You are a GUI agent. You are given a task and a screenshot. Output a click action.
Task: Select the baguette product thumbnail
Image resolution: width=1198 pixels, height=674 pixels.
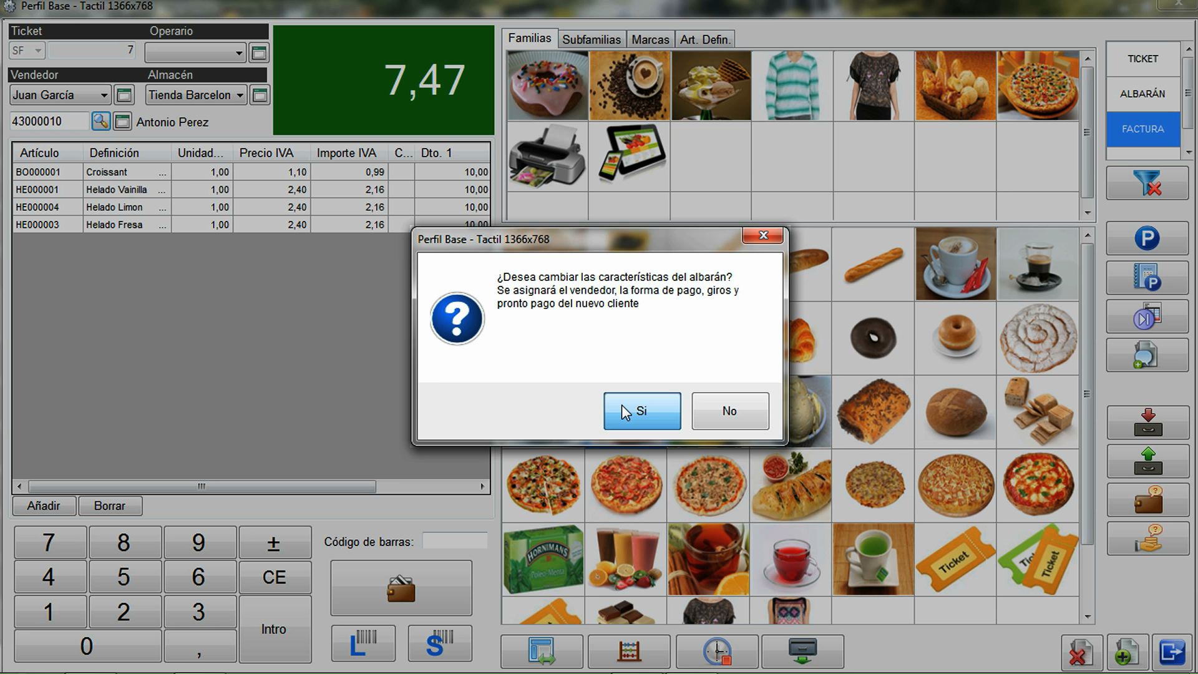pos(874,263)
